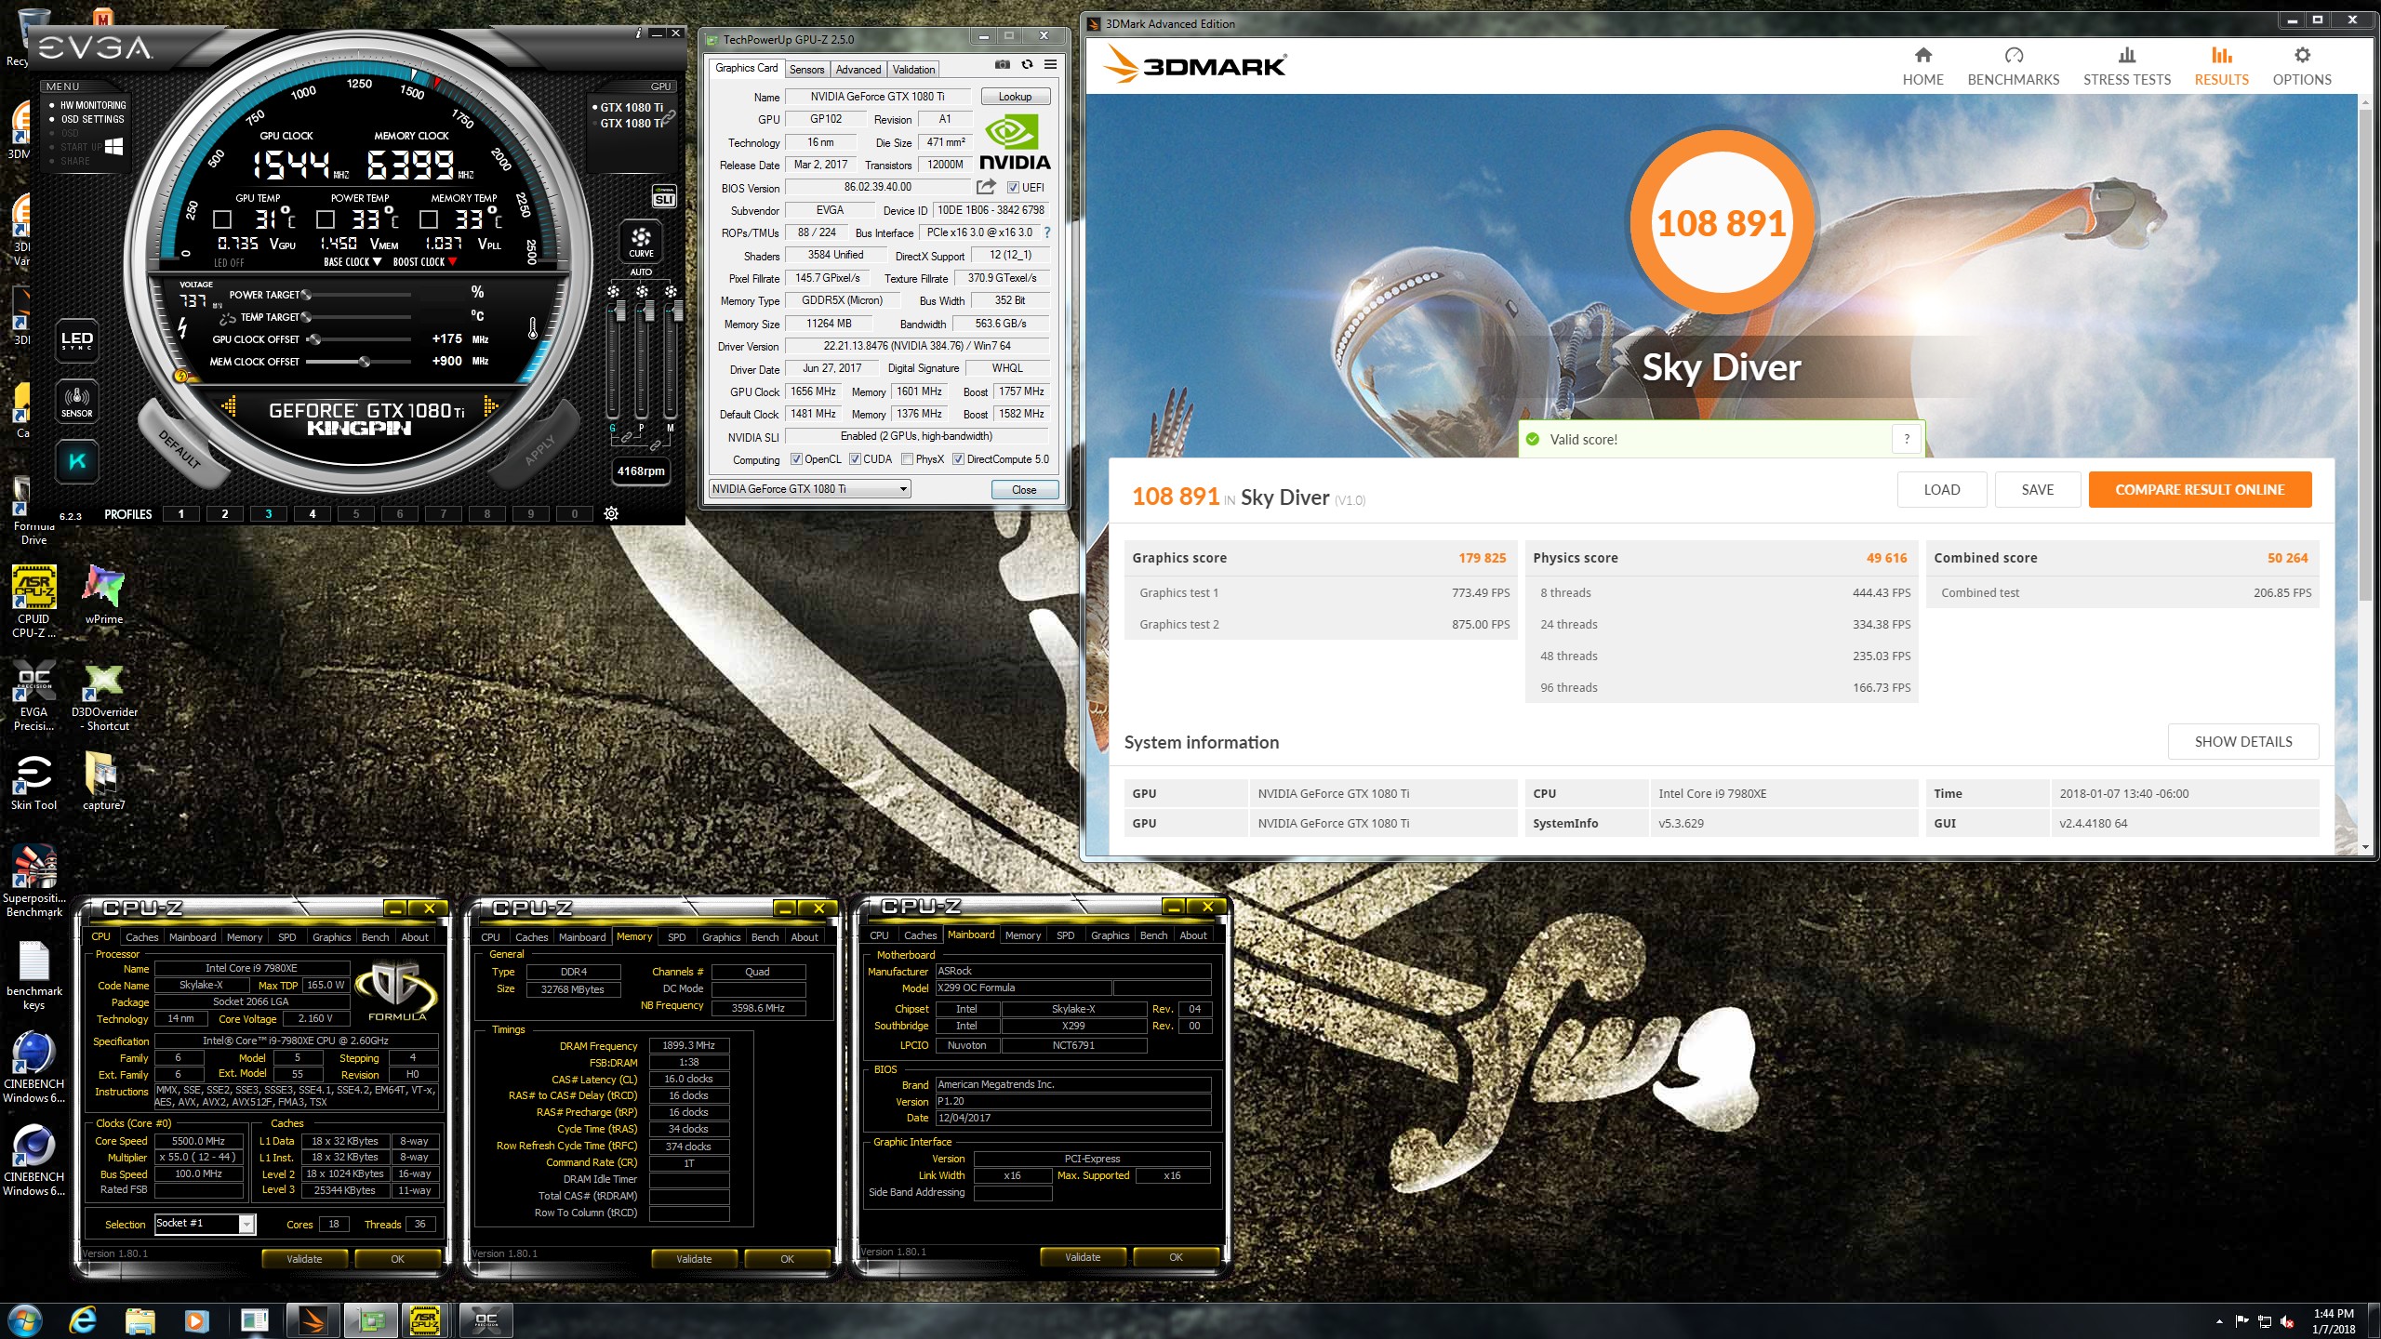Click Validate in the left CPU-Z window
Screen dimensions: 2381x1339
(304, 1259)
